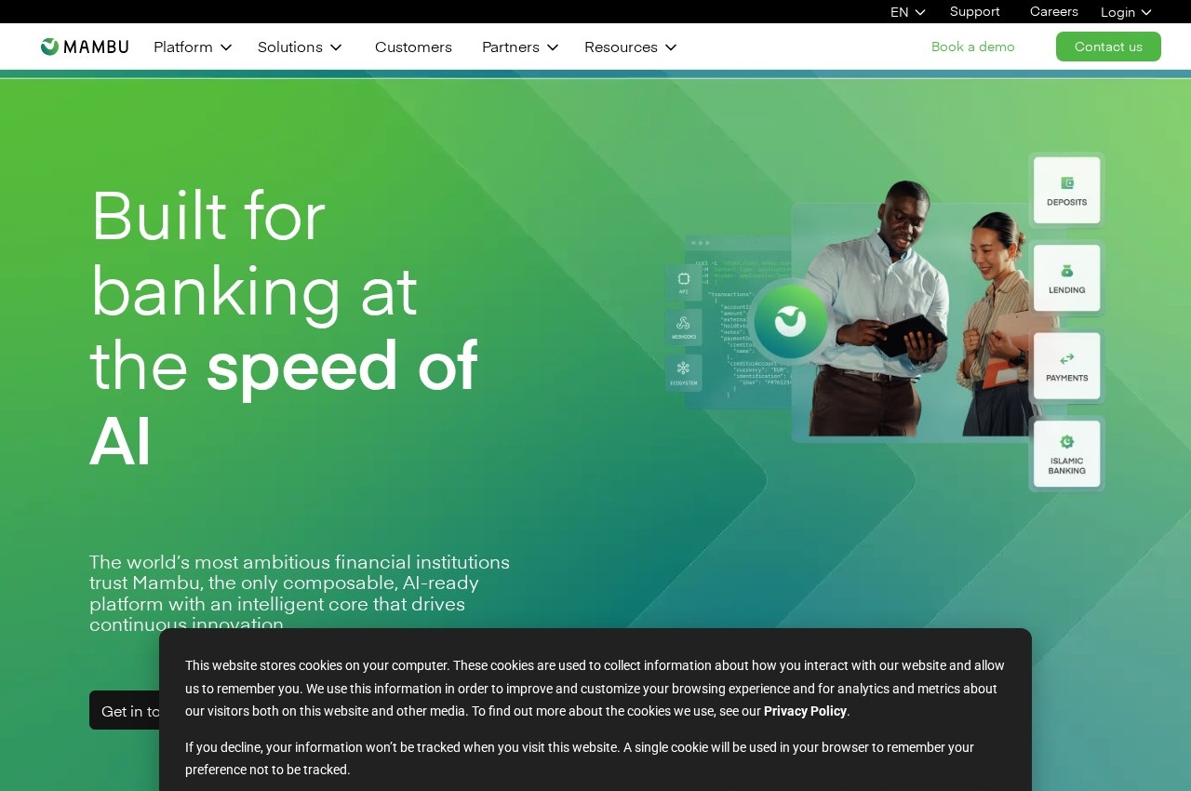Click the 'If you decline' cookie text
This screenshot has width=1191, height=791.
pos(580,758)
